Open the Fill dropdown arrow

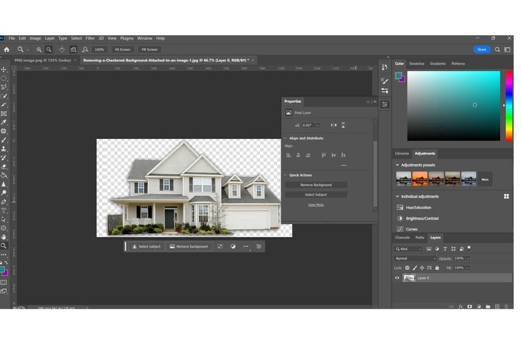(x=468, y=268)
